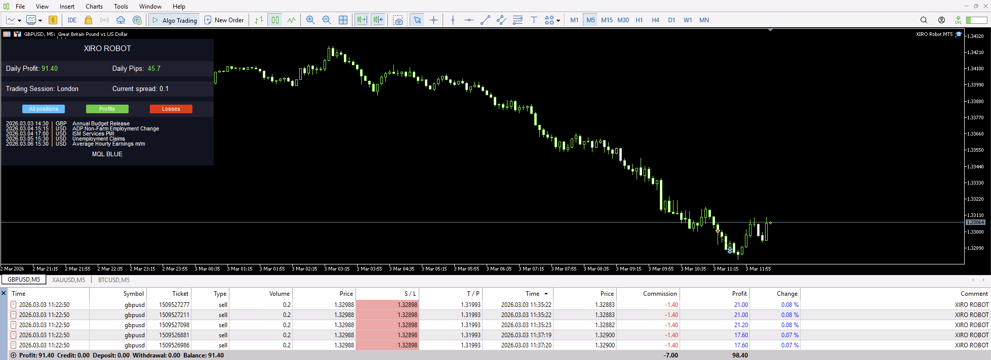Toggle the Algo Trading button
The image size is (991, 360).
point(174,20)
